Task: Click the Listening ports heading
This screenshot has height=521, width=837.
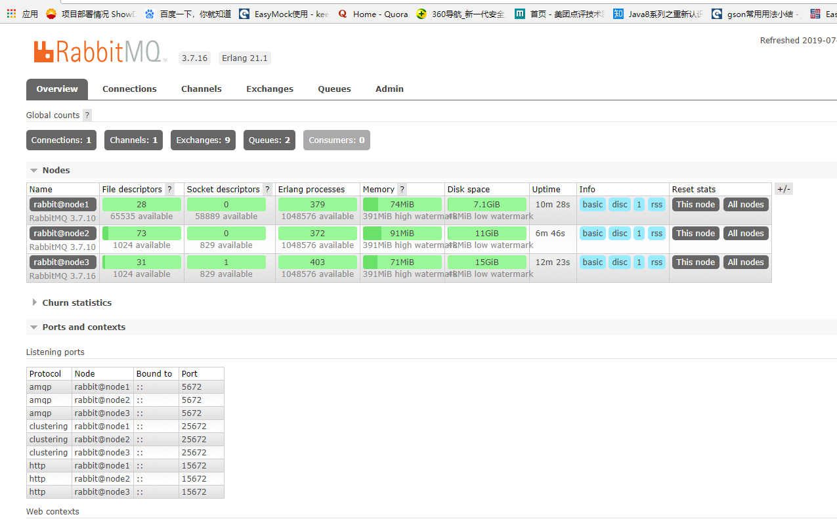Action: (x=55, y=352)
